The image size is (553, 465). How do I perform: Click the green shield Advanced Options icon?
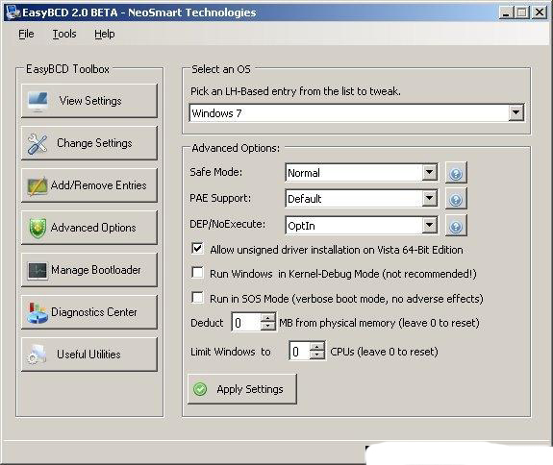click(x=38, y=228)
